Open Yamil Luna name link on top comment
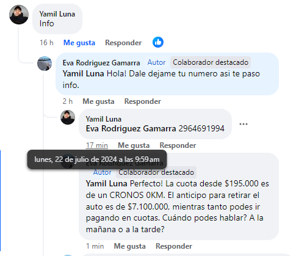This screenshot has width=296, height=256. coord(57,14)
